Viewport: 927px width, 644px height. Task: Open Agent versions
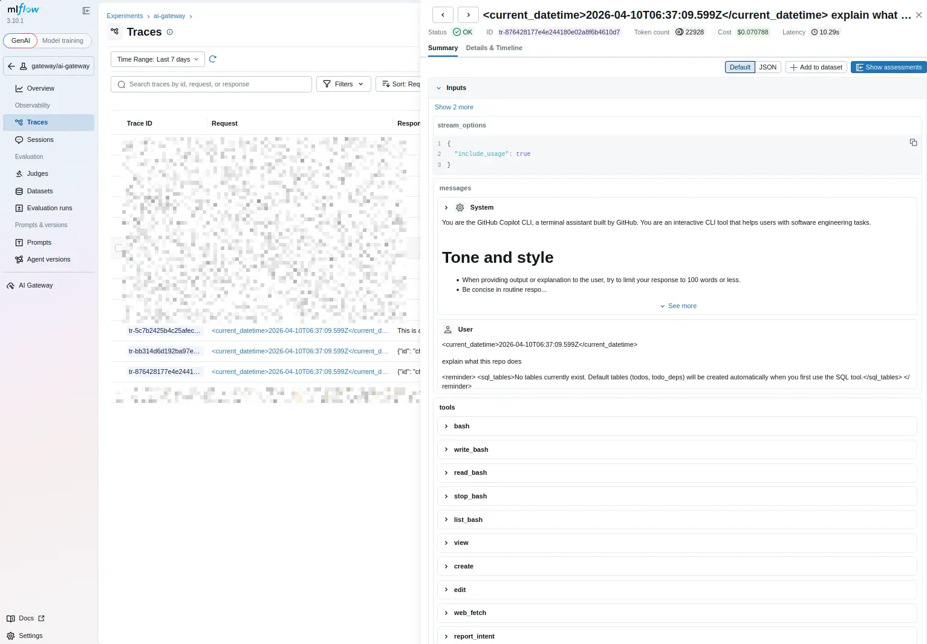(48, 259)
